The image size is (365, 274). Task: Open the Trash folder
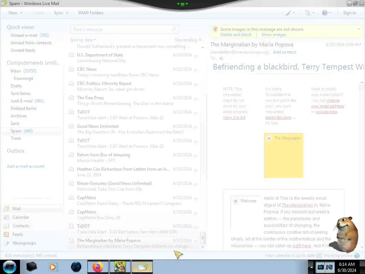click(x=16, y=138)
